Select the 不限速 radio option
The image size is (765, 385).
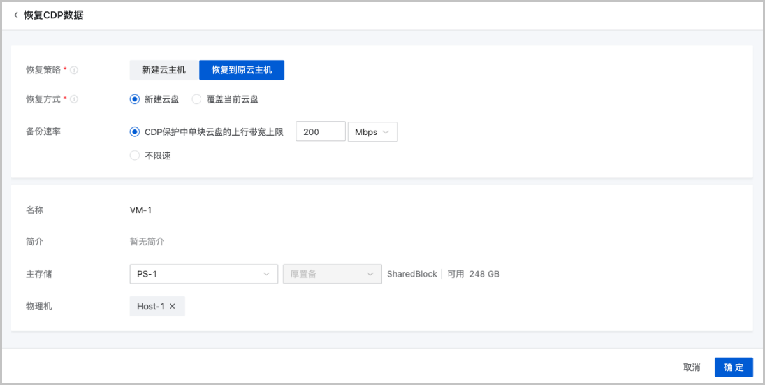(x=135, y=156)
